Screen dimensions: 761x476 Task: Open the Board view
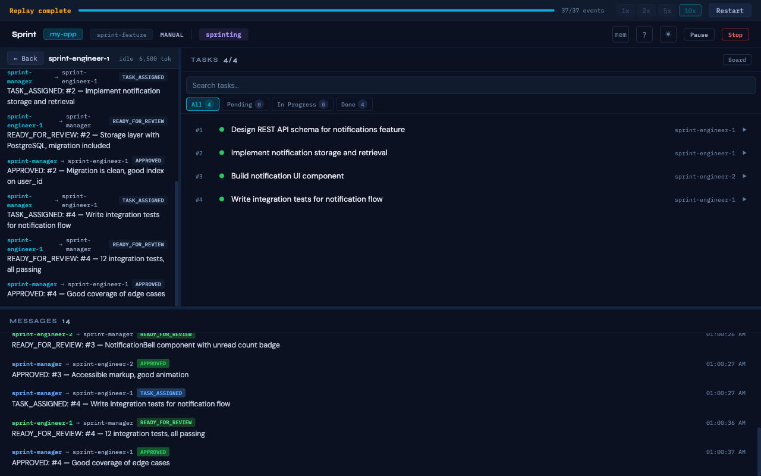(x=737, y=59)
